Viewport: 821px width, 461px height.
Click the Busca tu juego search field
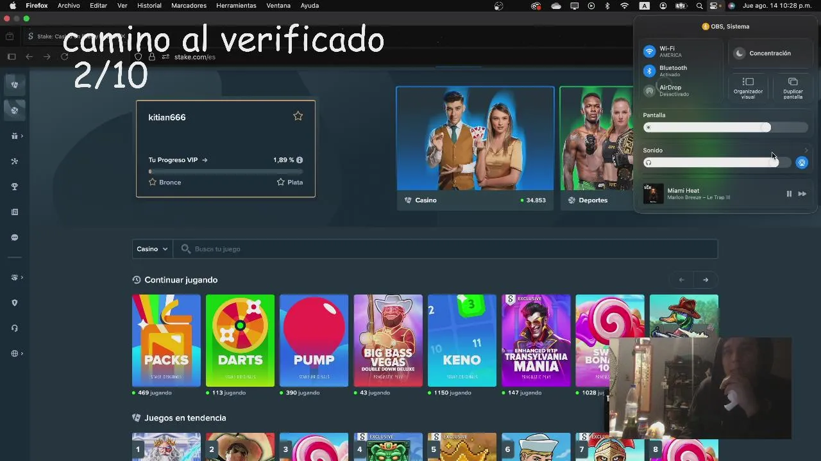445,249
